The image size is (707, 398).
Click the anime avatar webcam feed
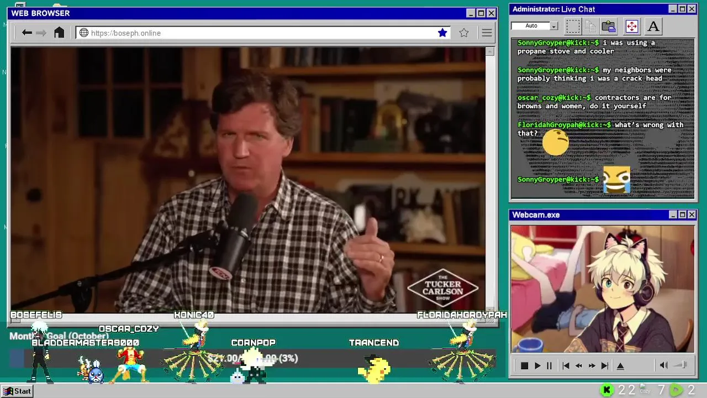point(603,289)
